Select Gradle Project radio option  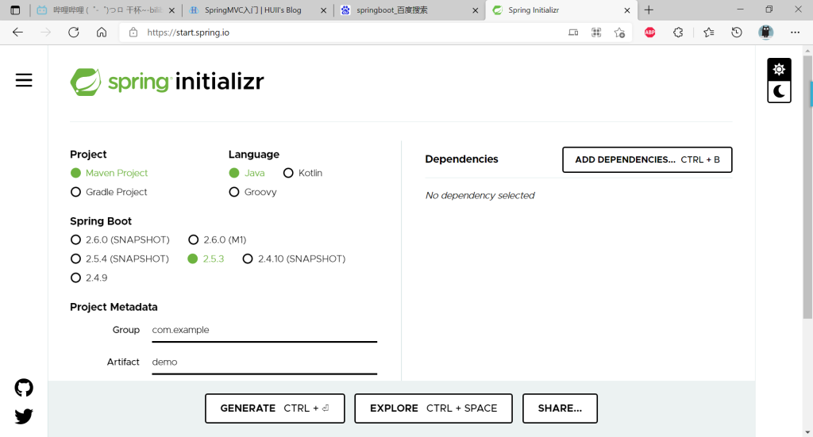click(x=76, y=192)
